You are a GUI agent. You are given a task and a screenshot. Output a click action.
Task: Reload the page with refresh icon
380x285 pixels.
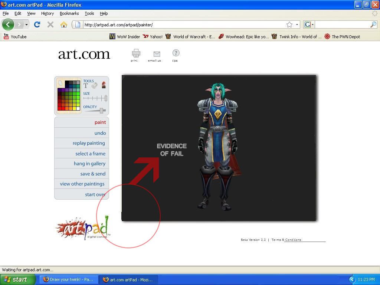pyautogui.click(x=37, y=24)
